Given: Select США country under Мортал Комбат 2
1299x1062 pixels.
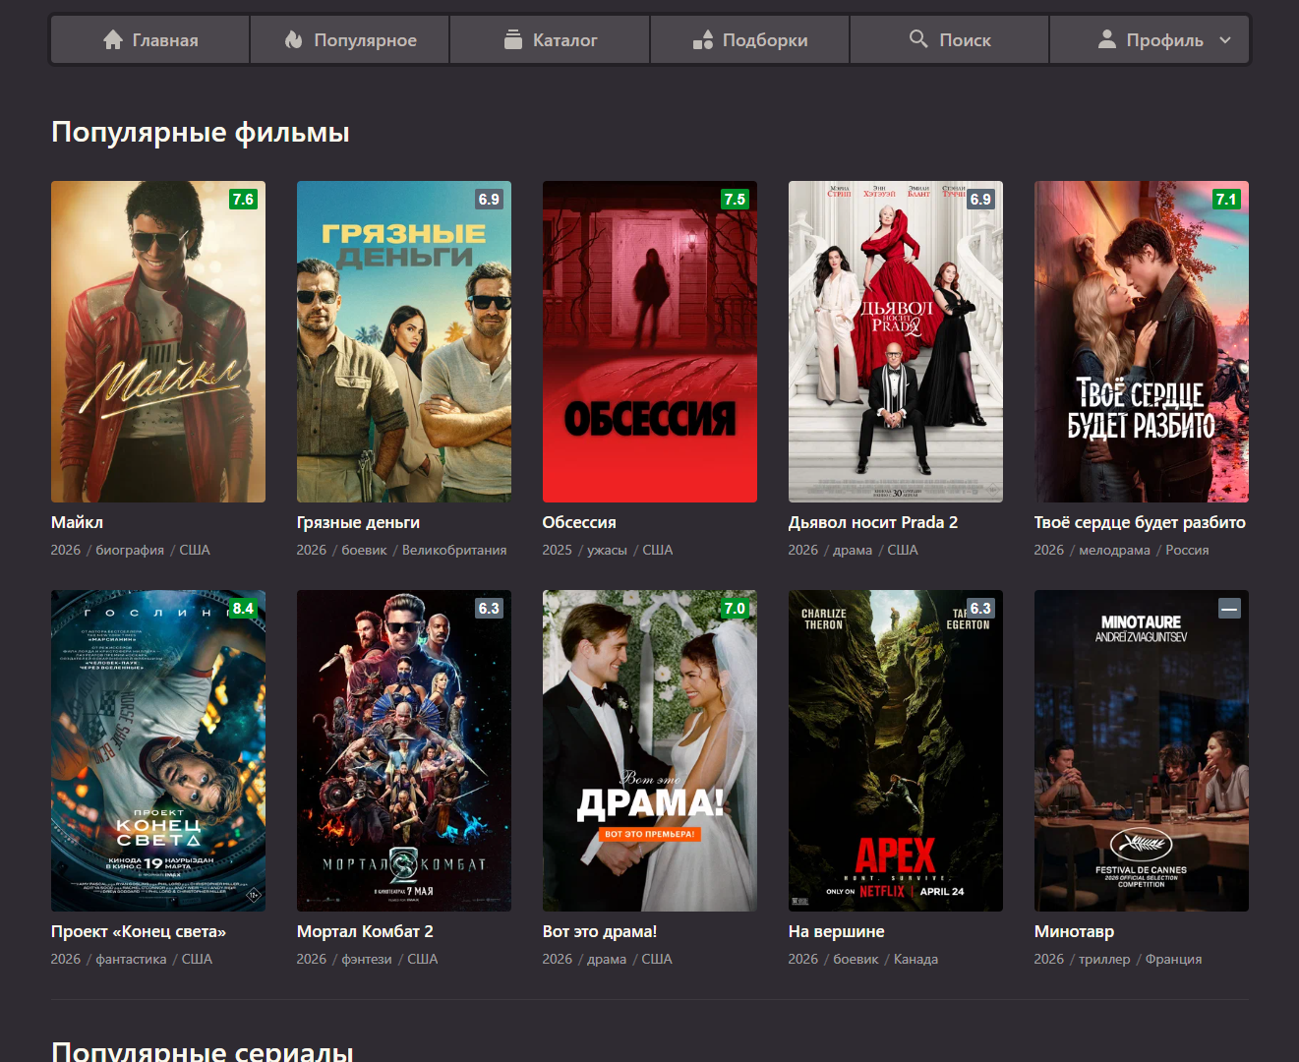Looking at the screenshot, I should 423,959.
